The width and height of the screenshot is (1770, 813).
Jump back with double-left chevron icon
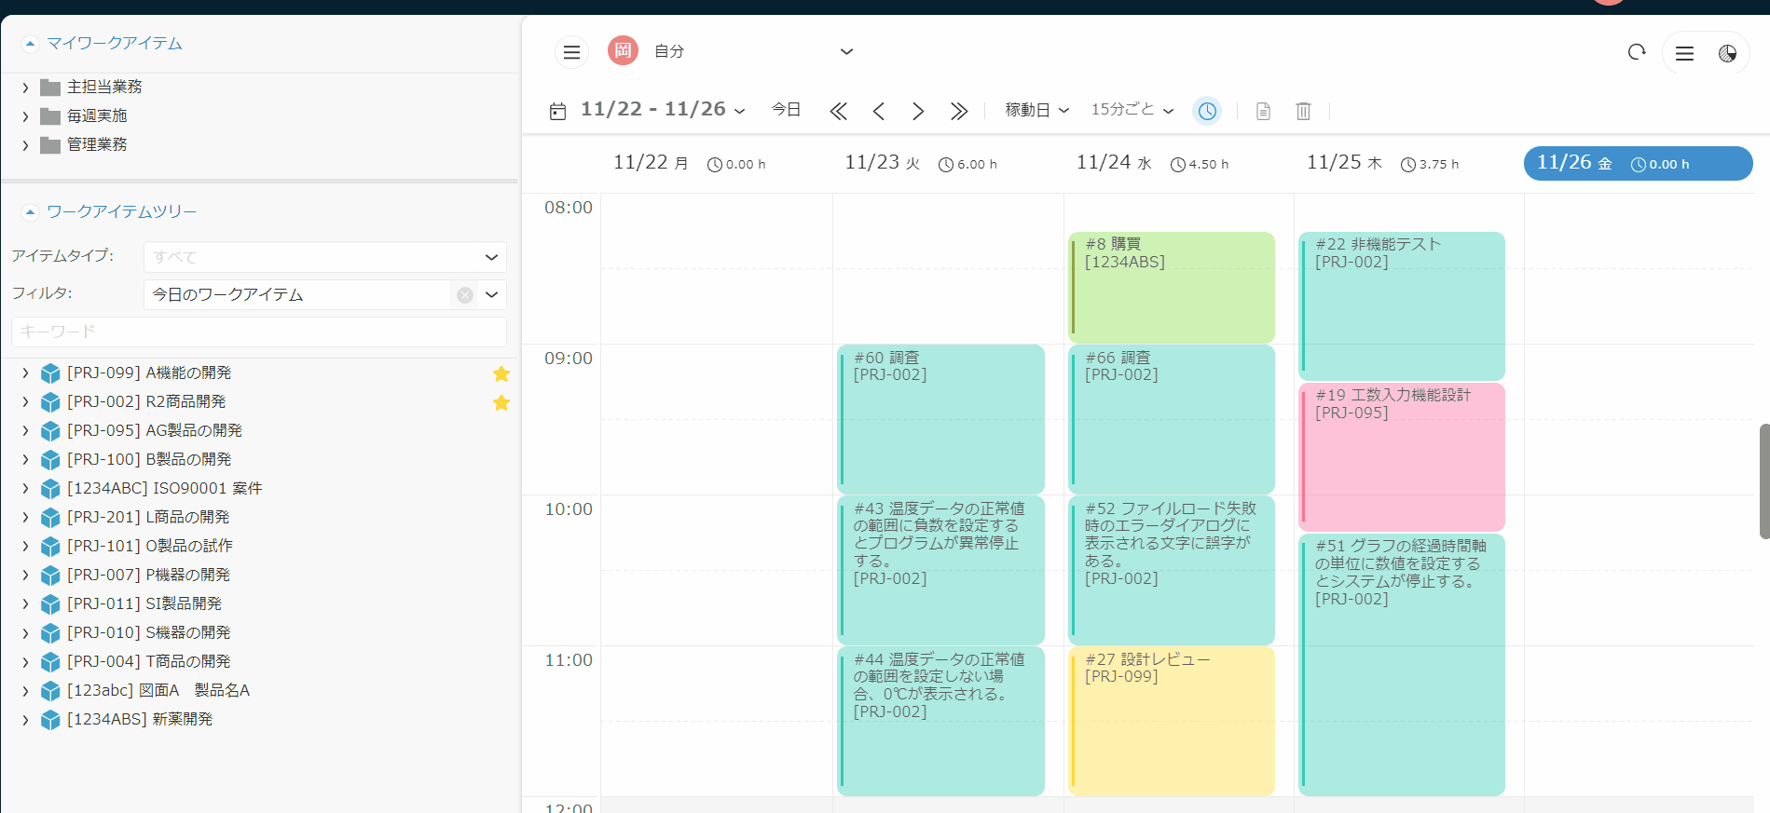click(838, 111)
